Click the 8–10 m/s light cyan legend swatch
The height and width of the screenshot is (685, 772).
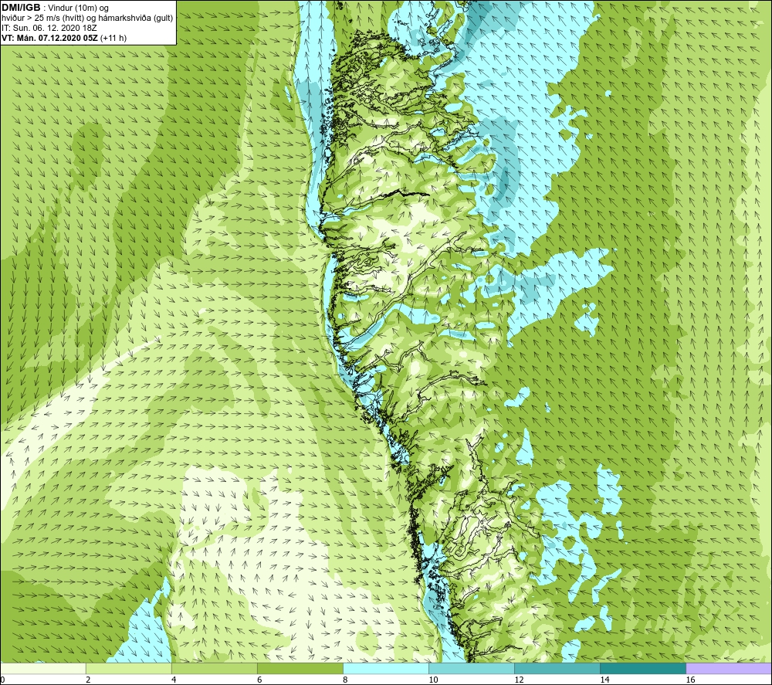pyautogui.click(x=385, y=668)
